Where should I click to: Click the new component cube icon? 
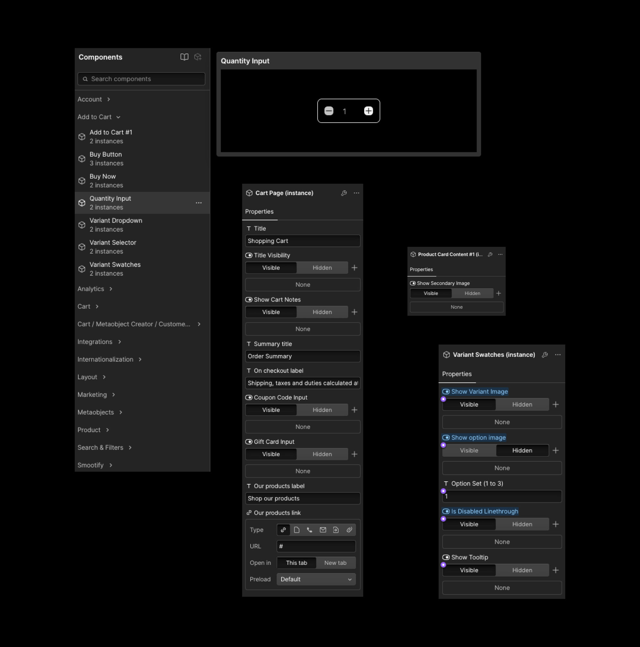point(198,57)
